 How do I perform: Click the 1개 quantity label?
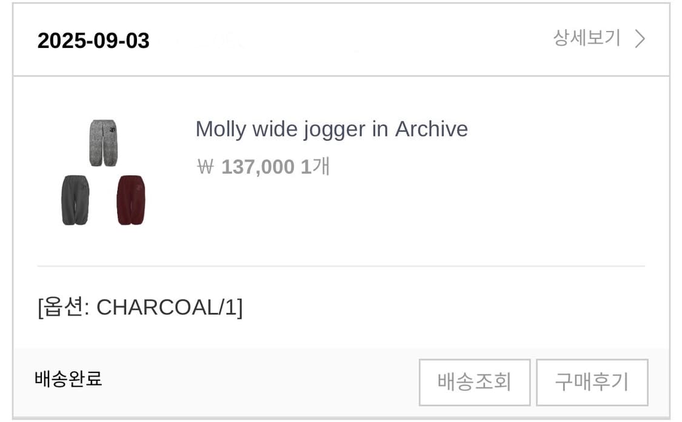(315, 167)
